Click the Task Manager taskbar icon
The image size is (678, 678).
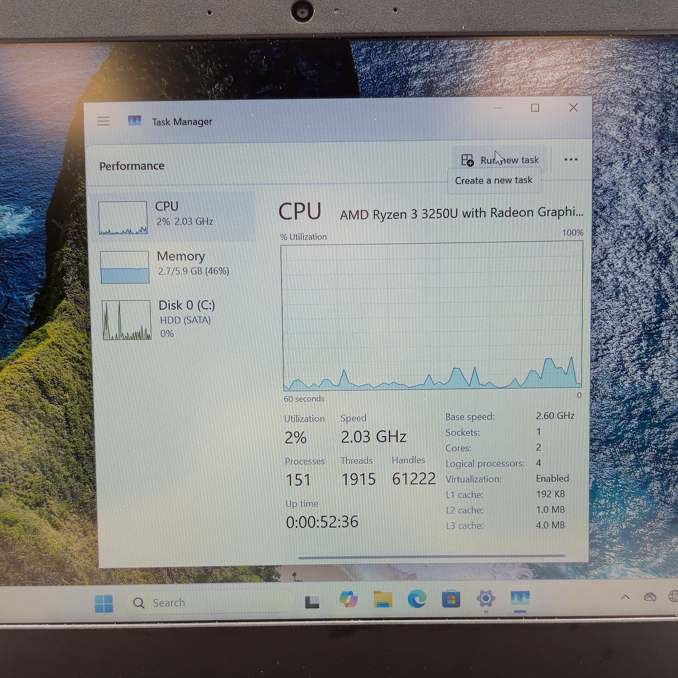point(520,598)
